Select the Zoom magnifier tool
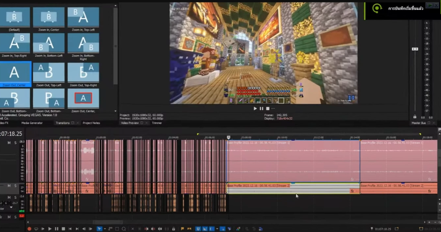441x232 pixels. [x=124, y=229]
